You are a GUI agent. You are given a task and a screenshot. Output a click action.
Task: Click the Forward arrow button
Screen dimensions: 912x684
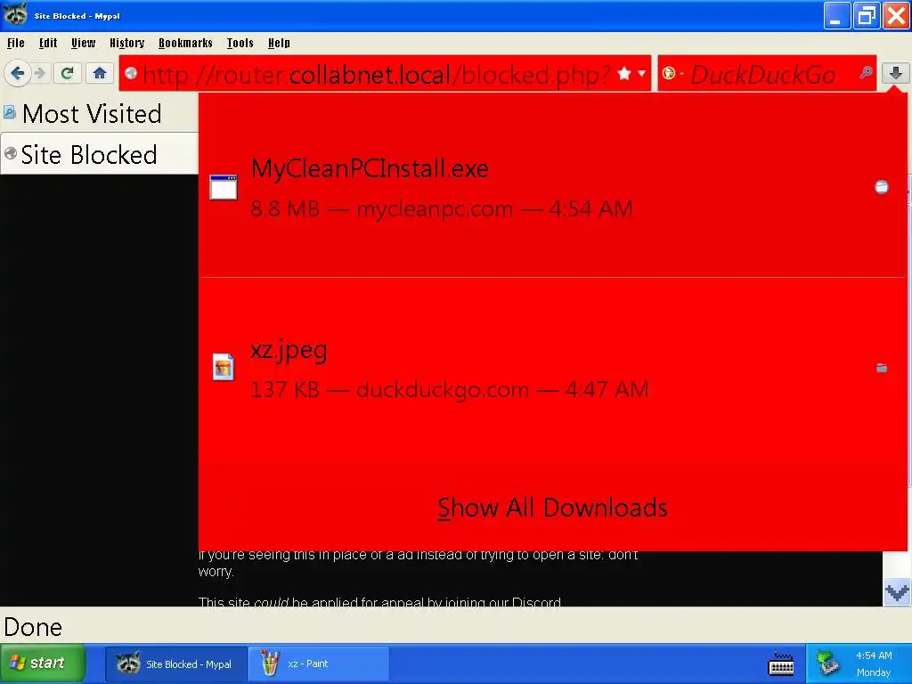tap(40, 73)
